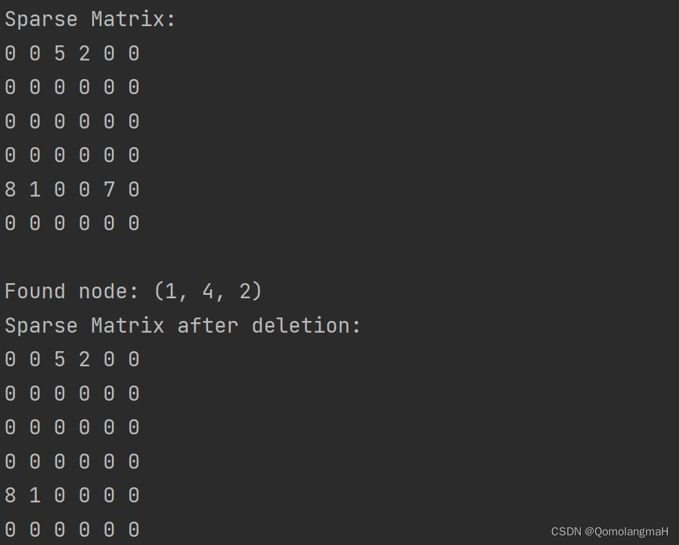Click the value 8 in first matrix

10,190
